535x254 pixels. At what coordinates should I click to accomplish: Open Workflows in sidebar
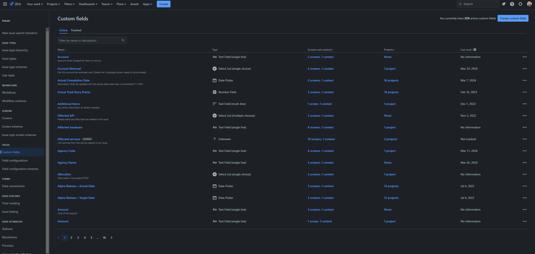[x=9, y=93]
